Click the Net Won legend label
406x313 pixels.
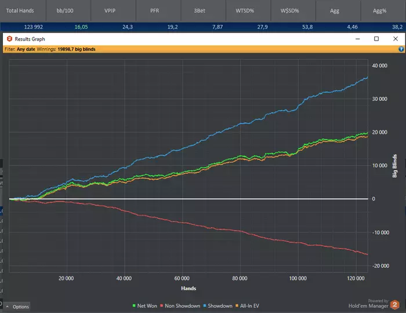147,306
